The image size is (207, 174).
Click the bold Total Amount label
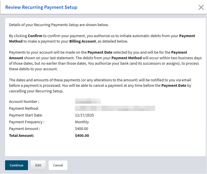pos(22,135)
